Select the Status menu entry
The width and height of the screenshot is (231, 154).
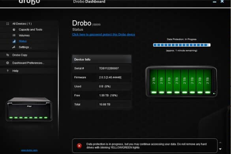coord(23,41)
